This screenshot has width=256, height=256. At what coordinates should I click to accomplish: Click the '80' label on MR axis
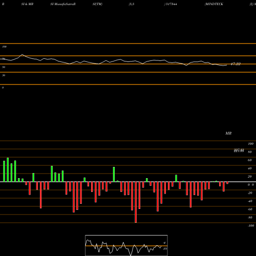point(250,152)
